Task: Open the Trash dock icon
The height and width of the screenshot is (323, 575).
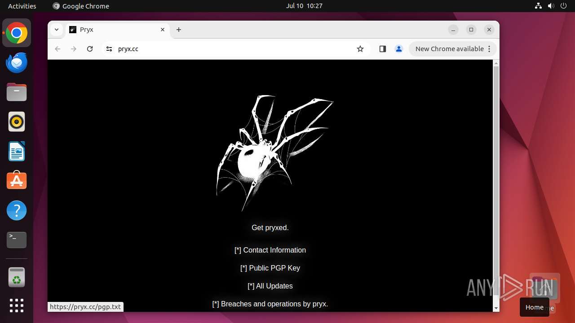Action: pyautogui.click(x=17, y=277)
